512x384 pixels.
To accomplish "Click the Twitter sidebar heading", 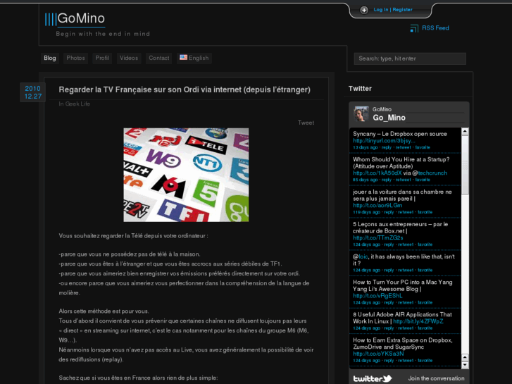I will pyautogui.click(x=360, y=89).
